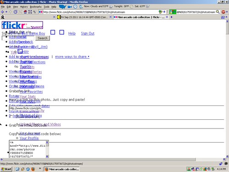Stop loading the page

pyautogui.click(x=20, y=12)
